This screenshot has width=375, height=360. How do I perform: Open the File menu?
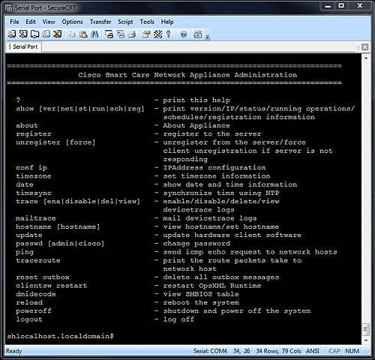14,22
